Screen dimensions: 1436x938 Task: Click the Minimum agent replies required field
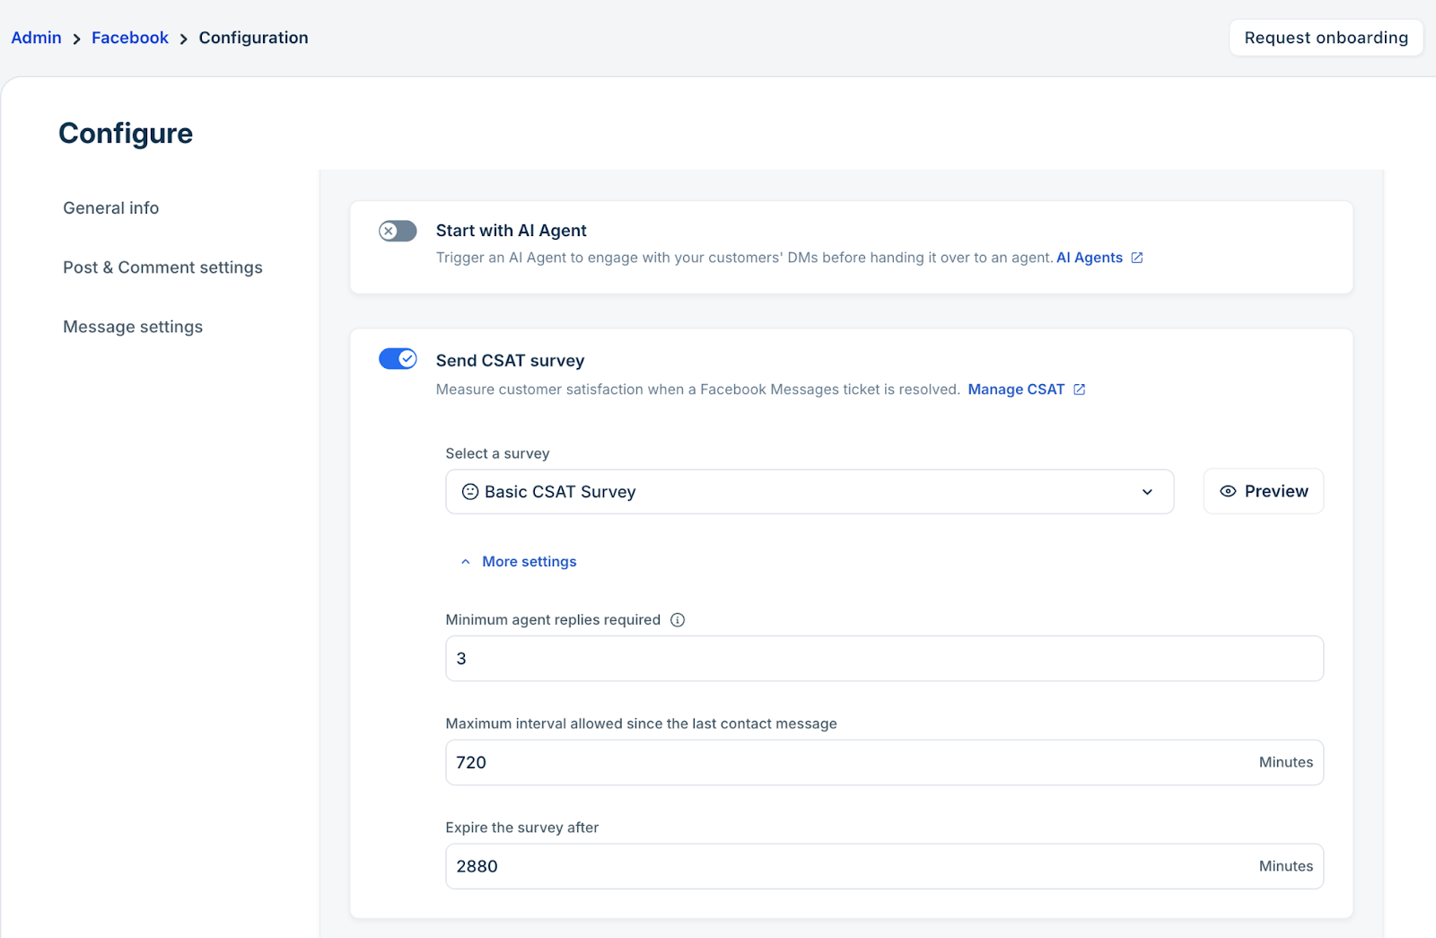tap(884, 659)
